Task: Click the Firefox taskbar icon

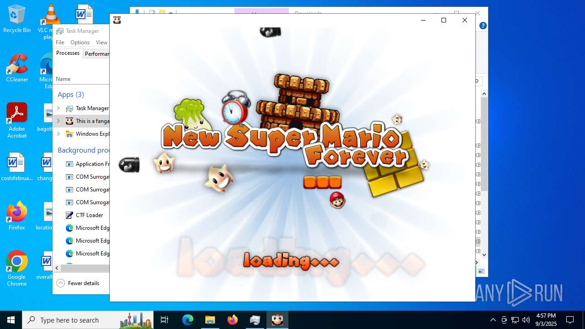Action: (232, 320)
